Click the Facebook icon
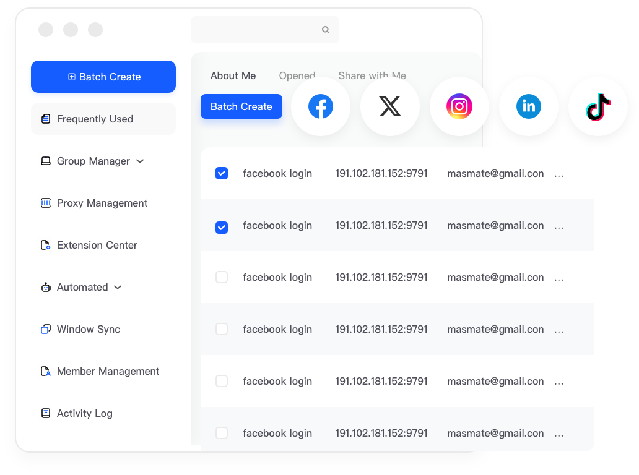Viewport: 639px width, 475px height. [321, 106]
